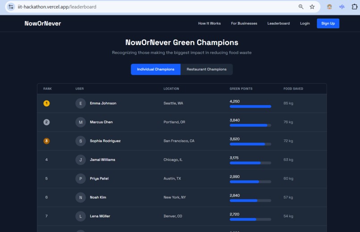Click the Sign Up button

pyautogui.click(x=328, y=23)
